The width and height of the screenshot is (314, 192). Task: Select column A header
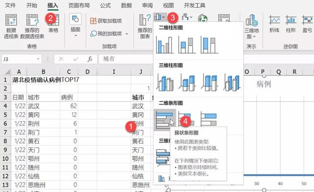(19, 72)
